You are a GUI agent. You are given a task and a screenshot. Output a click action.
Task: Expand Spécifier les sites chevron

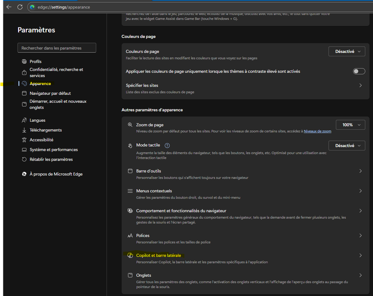(360, 85)
